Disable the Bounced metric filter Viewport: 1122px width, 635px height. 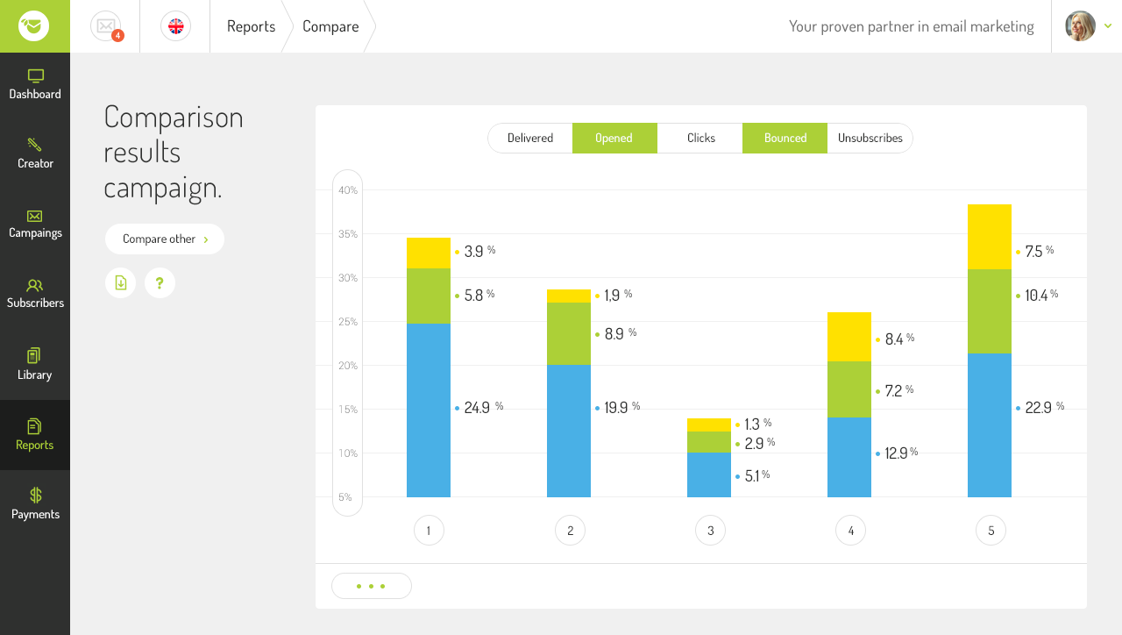[785, 138]
